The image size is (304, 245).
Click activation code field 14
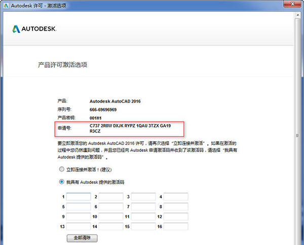[111, 226]
